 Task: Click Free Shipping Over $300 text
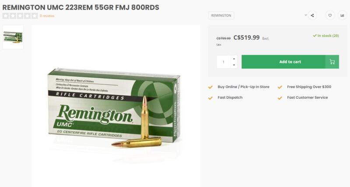pyautogui.click(x=309, y=87)
